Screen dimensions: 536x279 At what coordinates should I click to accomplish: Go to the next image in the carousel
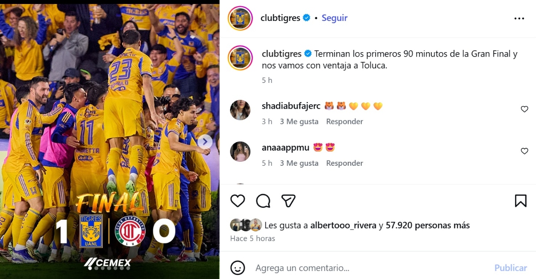(x=205, y=142)
